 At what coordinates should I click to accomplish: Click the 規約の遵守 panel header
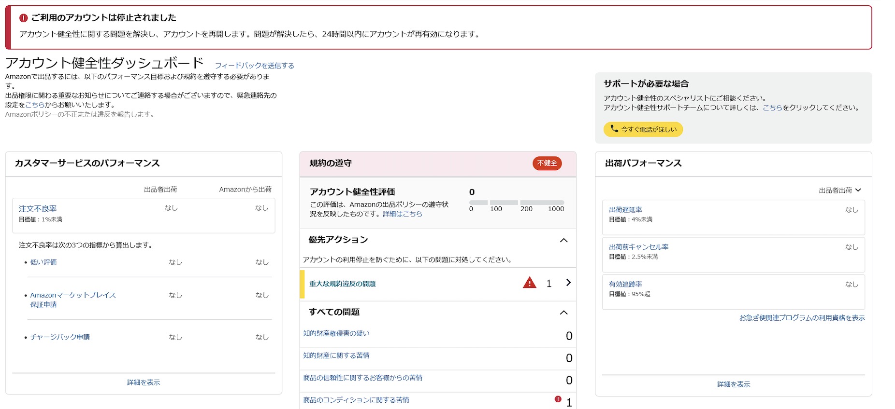[438, 164]
